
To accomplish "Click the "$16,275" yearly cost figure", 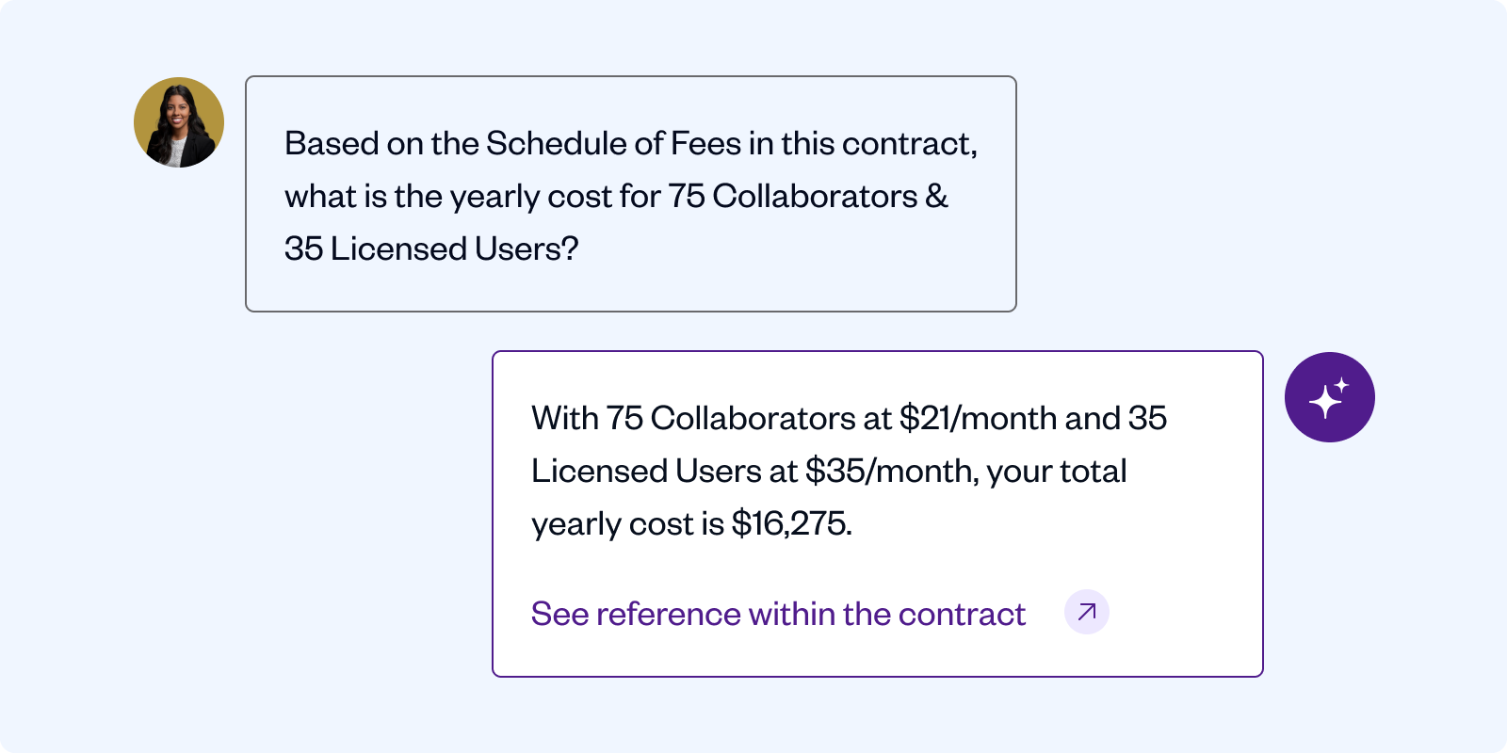I will [x=789, y=523].
